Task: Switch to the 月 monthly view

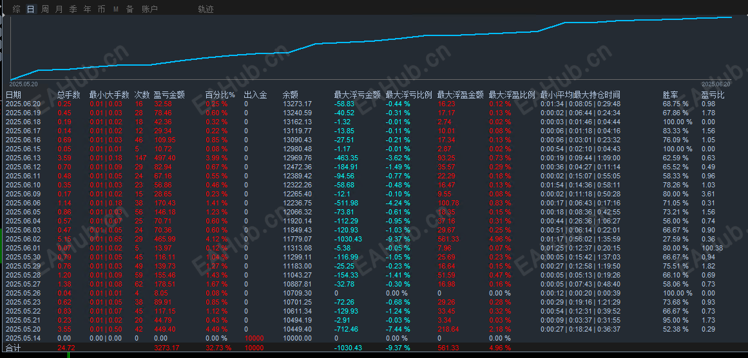Action: [59, 9]
